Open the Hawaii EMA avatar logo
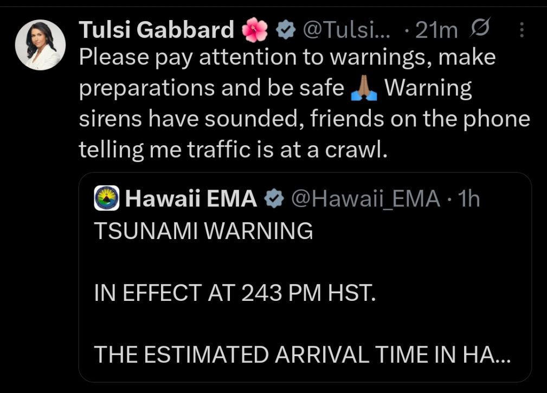Image resolution: width=547 pixels, height=393 pixels. tap(107, 198)
